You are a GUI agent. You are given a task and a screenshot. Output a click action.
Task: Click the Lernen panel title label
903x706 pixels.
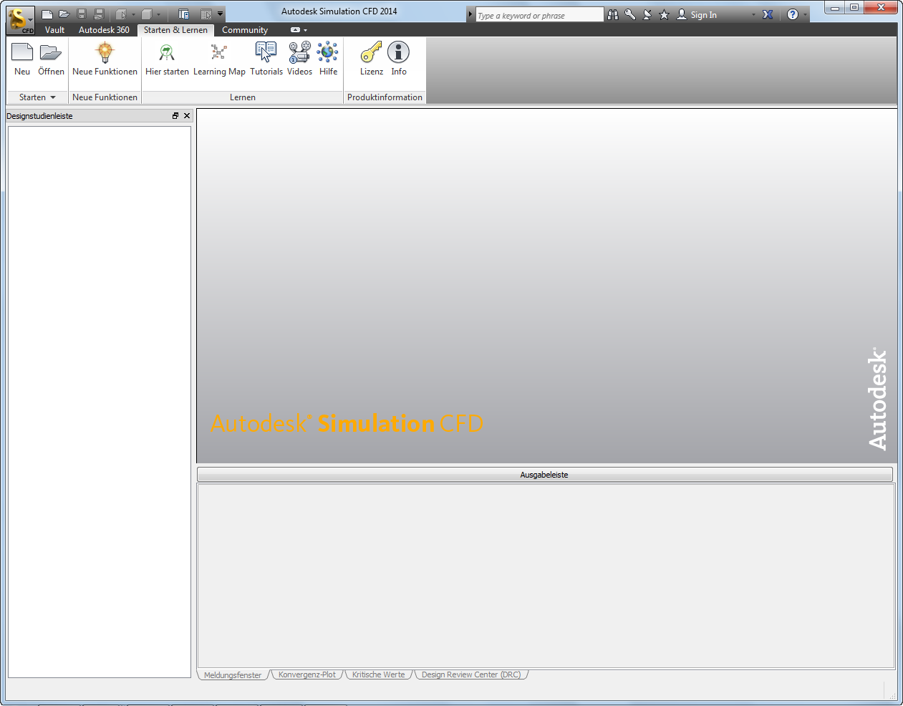pos(243,97)
